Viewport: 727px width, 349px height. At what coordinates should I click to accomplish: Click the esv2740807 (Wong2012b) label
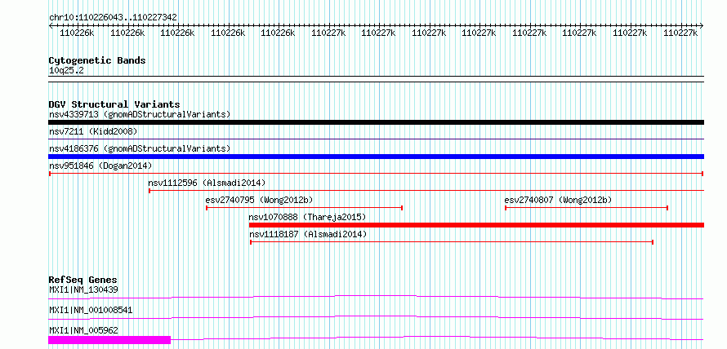[x=558, y=200]
